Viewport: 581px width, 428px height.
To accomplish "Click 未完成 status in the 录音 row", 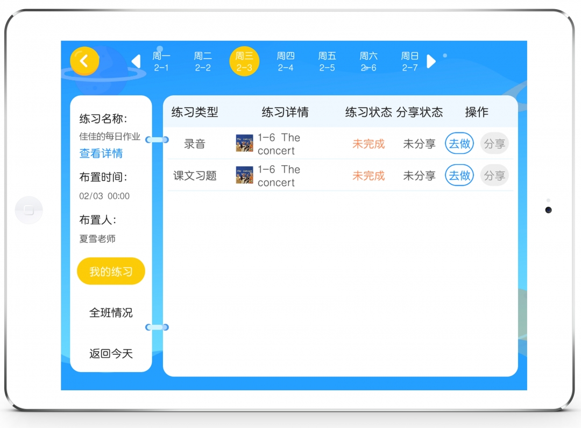I will tap(369, 144).
